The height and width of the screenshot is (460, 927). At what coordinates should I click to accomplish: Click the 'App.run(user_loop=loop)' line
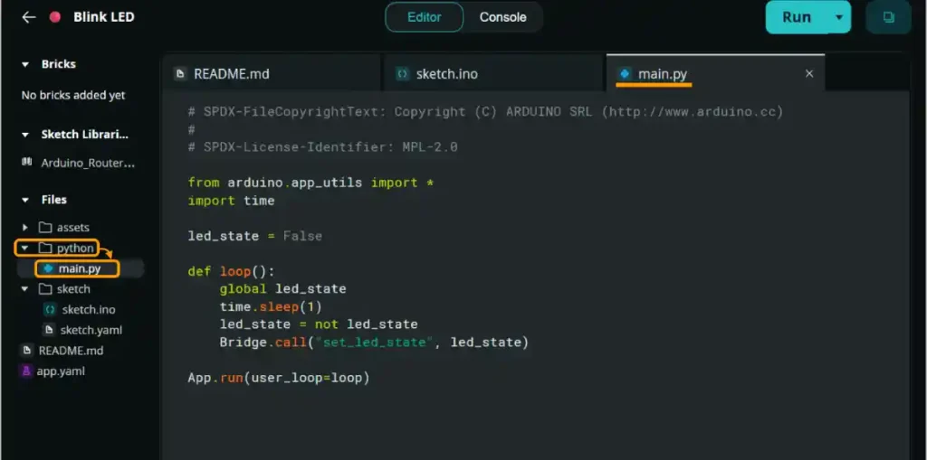(279, 378)
